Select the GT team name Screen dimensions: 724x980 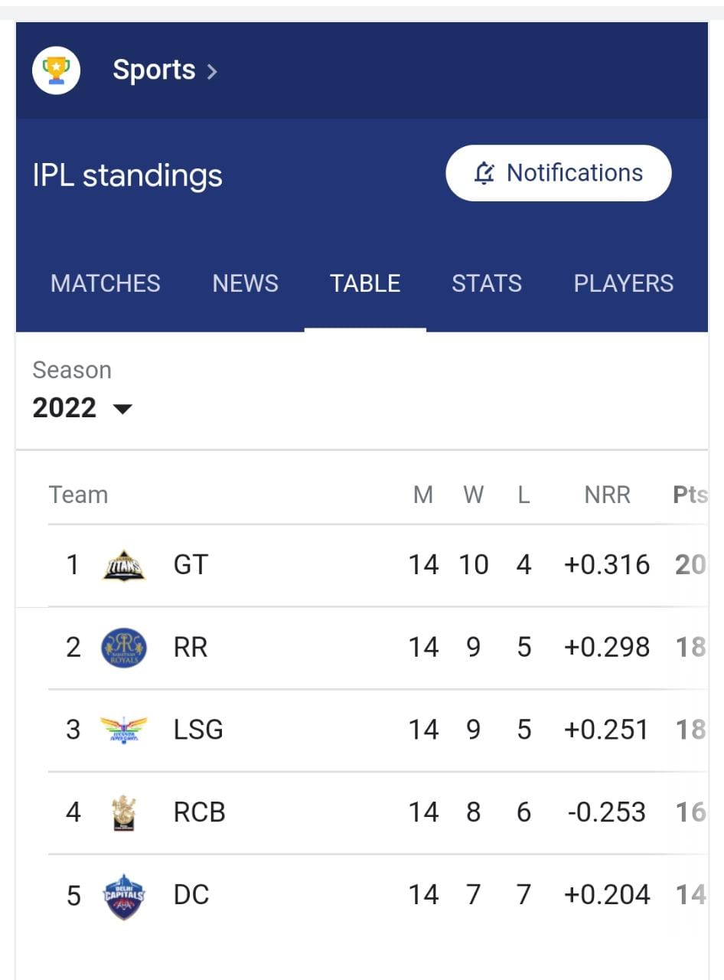click(191, 565)
